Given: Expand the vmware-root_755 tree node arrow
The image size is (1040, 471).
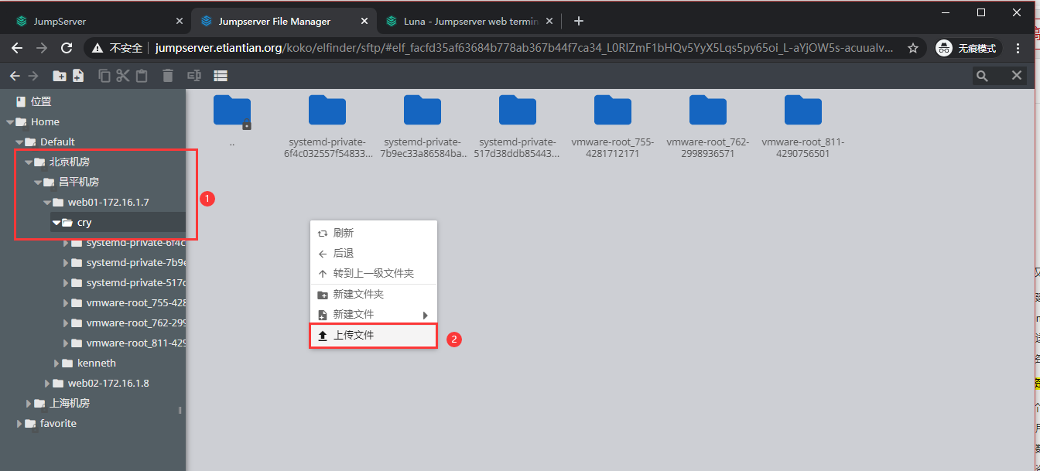Looking at the screenshot, I should point(66,302).
